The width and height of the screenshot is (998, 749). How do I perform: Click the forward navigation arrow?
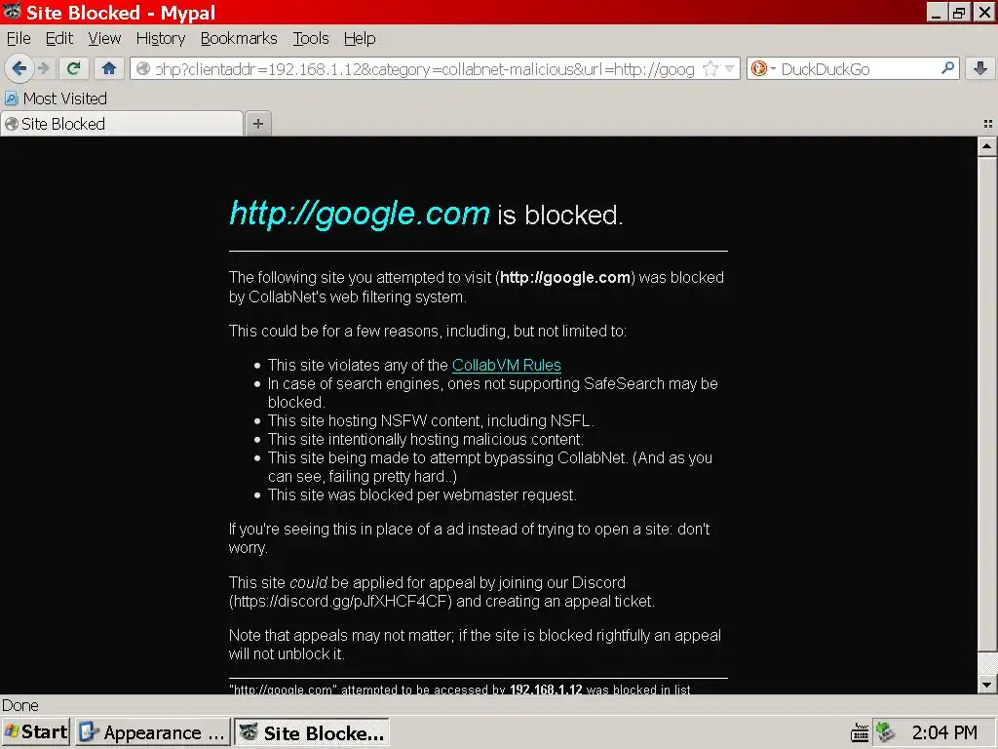(x=44, y=68)
